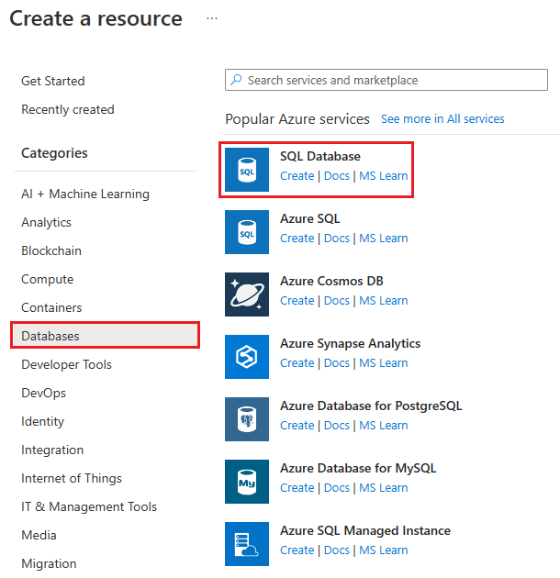Click the SQL Database title text
The width and height of the screenshot is (560, 578).
click(x=319, y=156)
